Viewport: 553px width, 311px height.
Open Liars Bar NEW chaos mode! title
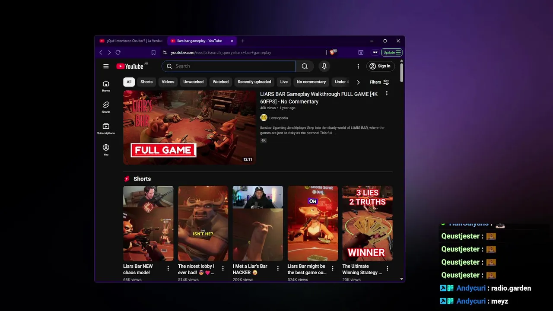[138, 269]
